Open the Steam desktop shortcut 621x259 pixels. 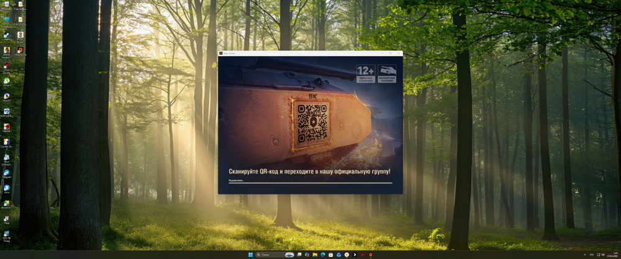pos(7,37)
